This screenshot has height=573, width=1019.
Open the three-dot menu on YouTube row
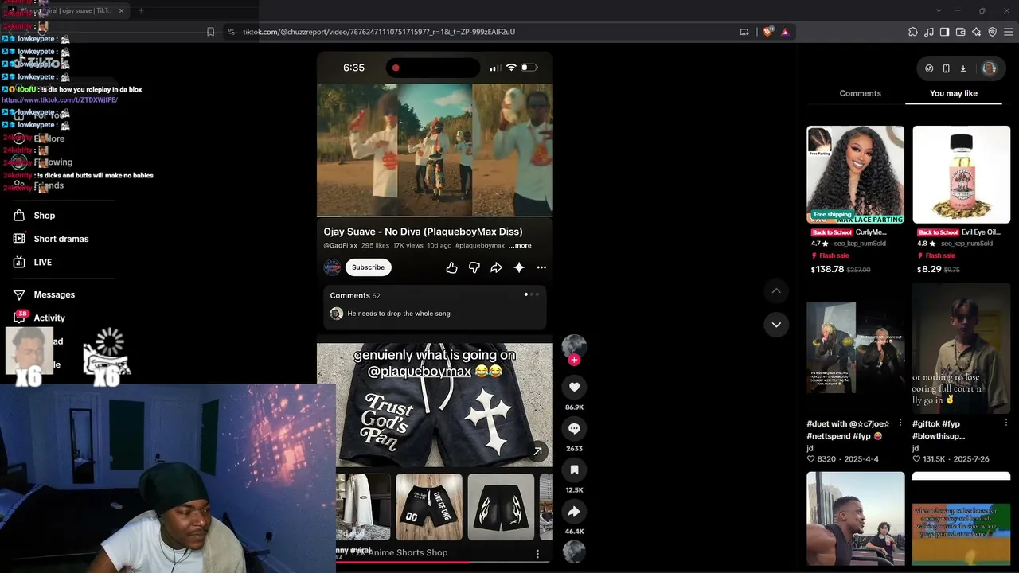[541, 267]
